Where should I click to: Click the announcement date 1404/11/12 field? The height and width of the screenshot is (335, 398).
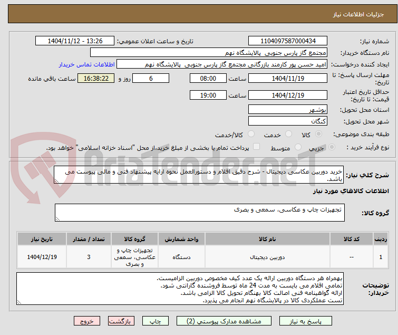click(x=75, y=41)
